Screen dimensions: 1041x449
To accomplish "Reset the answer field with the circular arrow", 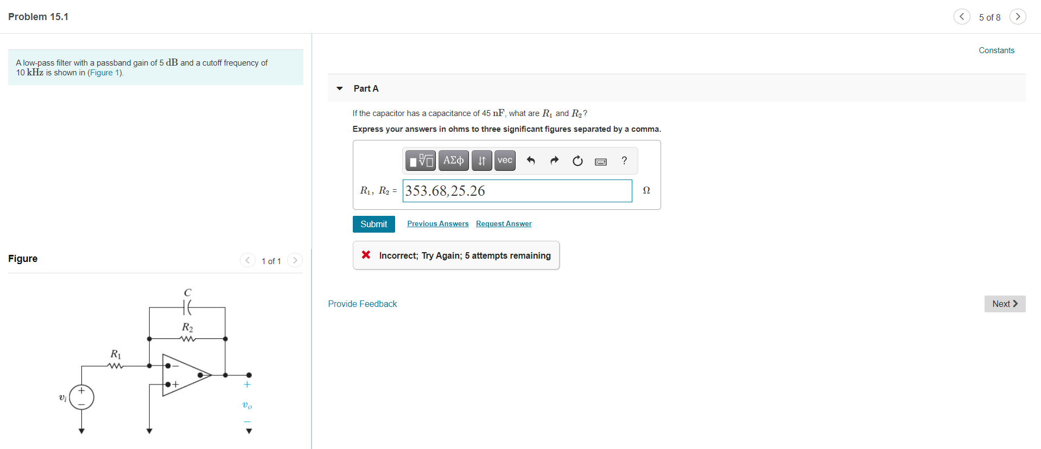I will [577, 161].
